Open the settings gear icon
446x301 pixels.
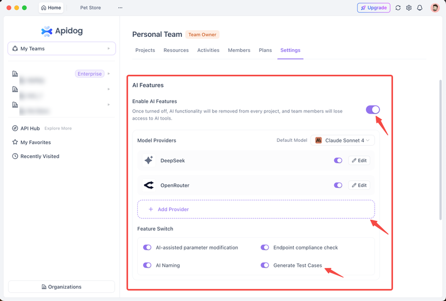pyautogui.click(x=409, y=8)
